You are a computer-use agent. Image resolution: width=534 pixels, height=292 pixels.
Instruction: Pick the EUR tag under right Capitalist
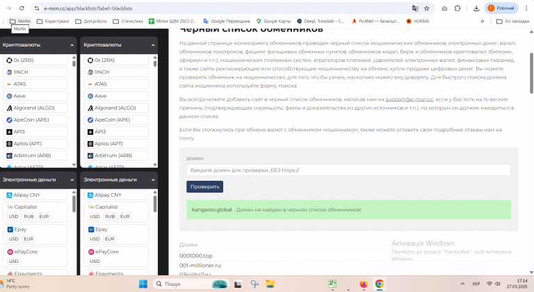click(x=124, y=216)
